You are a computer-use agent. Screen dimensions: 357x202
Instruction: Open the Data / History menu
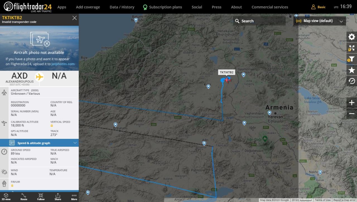(x=122, y=7)
